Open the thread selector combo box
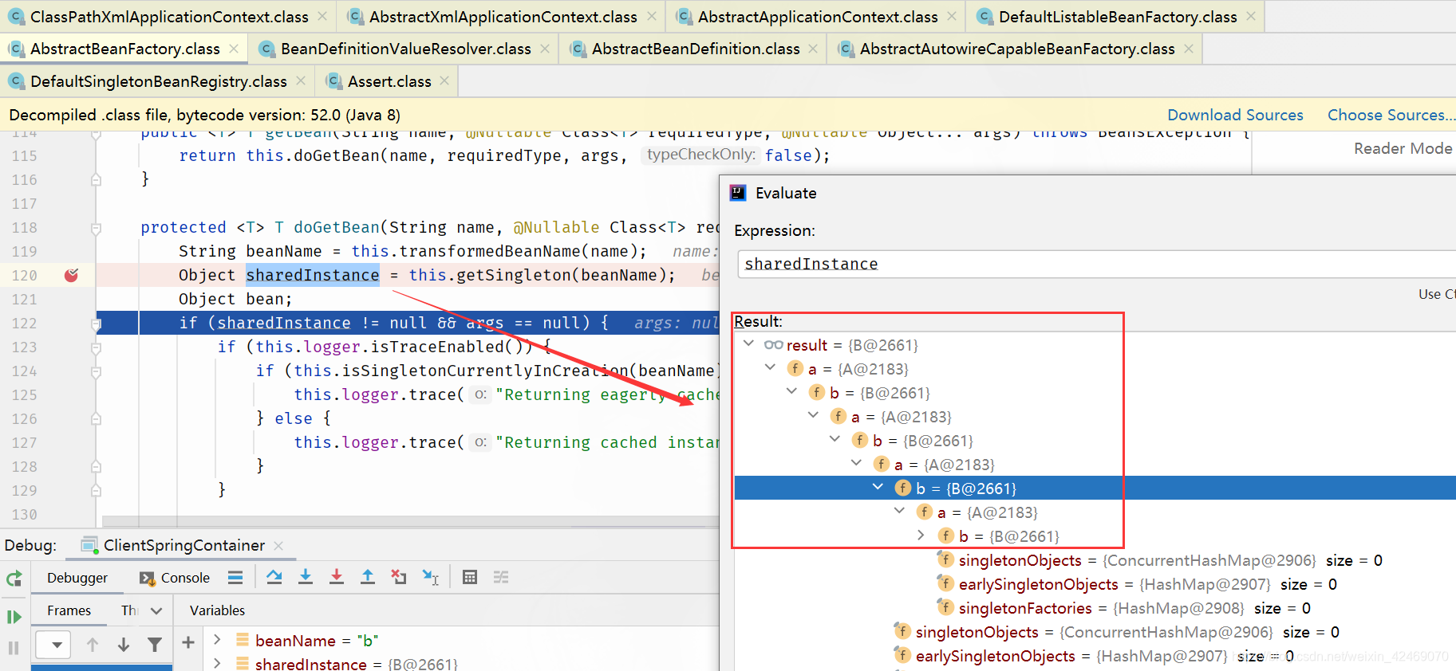Image resolution: width=1456 pixels, height=671 pixels. 52,644
